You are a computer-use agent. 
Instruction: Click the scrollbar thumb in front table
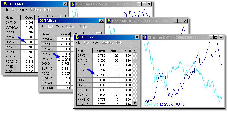point(135,61)
